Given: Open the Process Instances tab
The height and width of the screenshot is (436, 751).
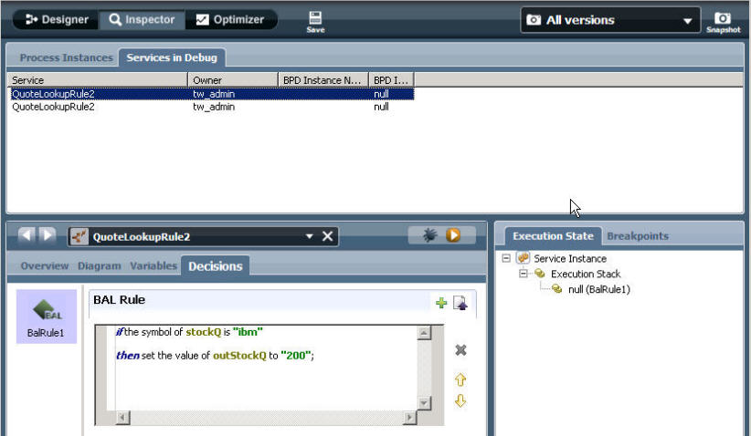Looking at the screenshot, I should [x=66, y=57].
